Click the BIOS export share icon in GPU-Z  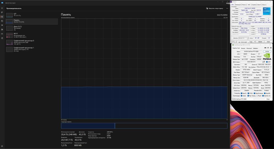[x=264, y=62]
